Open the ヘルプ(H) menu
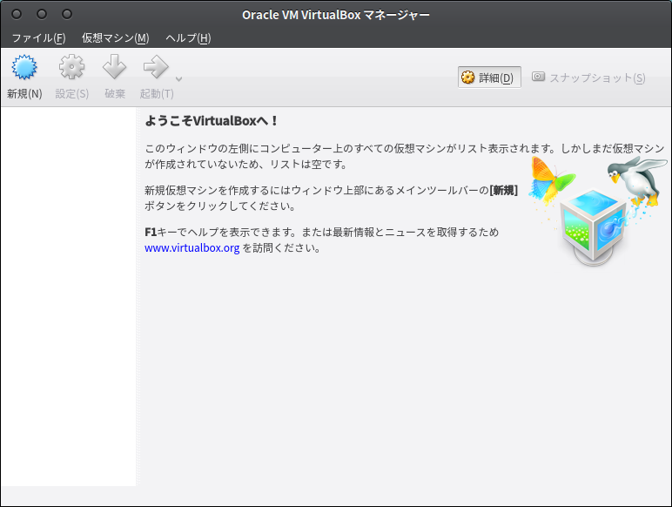Viewport: 672px width, 507px height. (188, 37)
